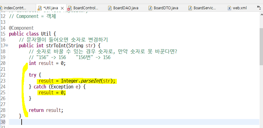Click the warning Java icon on Util.java tab
The image size is (263, 128).
[x=40, y=8]
